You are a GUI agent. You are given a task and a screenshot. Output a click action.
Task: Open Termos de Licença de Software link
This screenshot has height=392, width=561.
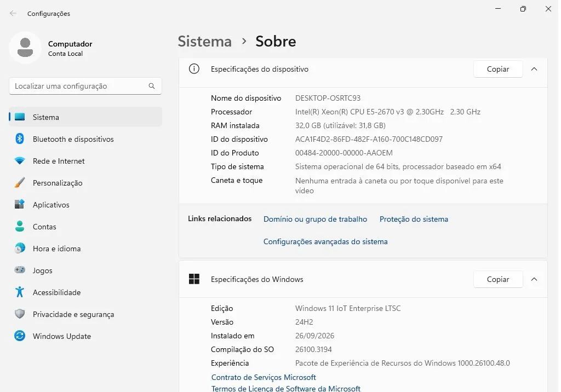286,388
